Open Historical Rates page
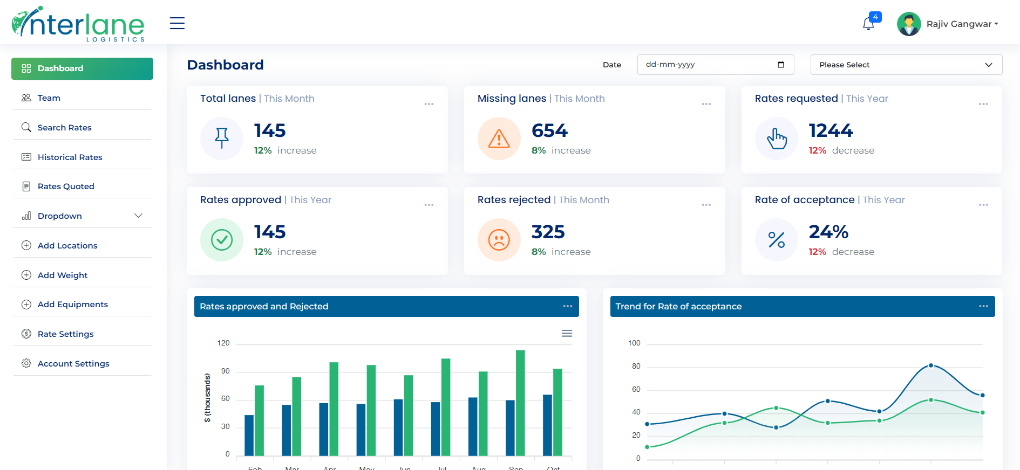The width and height of the screenshot is (1020, 470). point(82,157)
